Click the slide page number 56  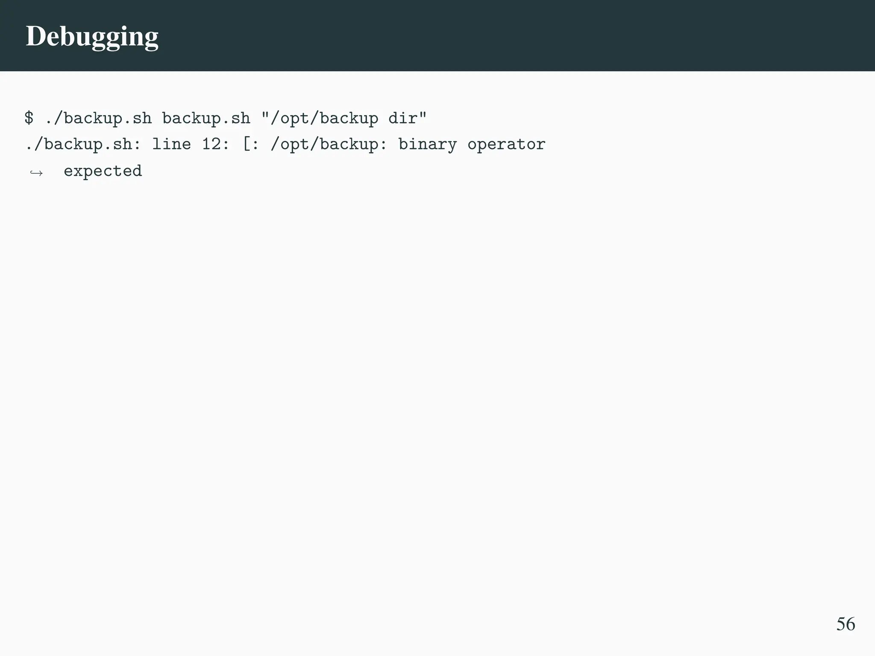click(845, 624)
